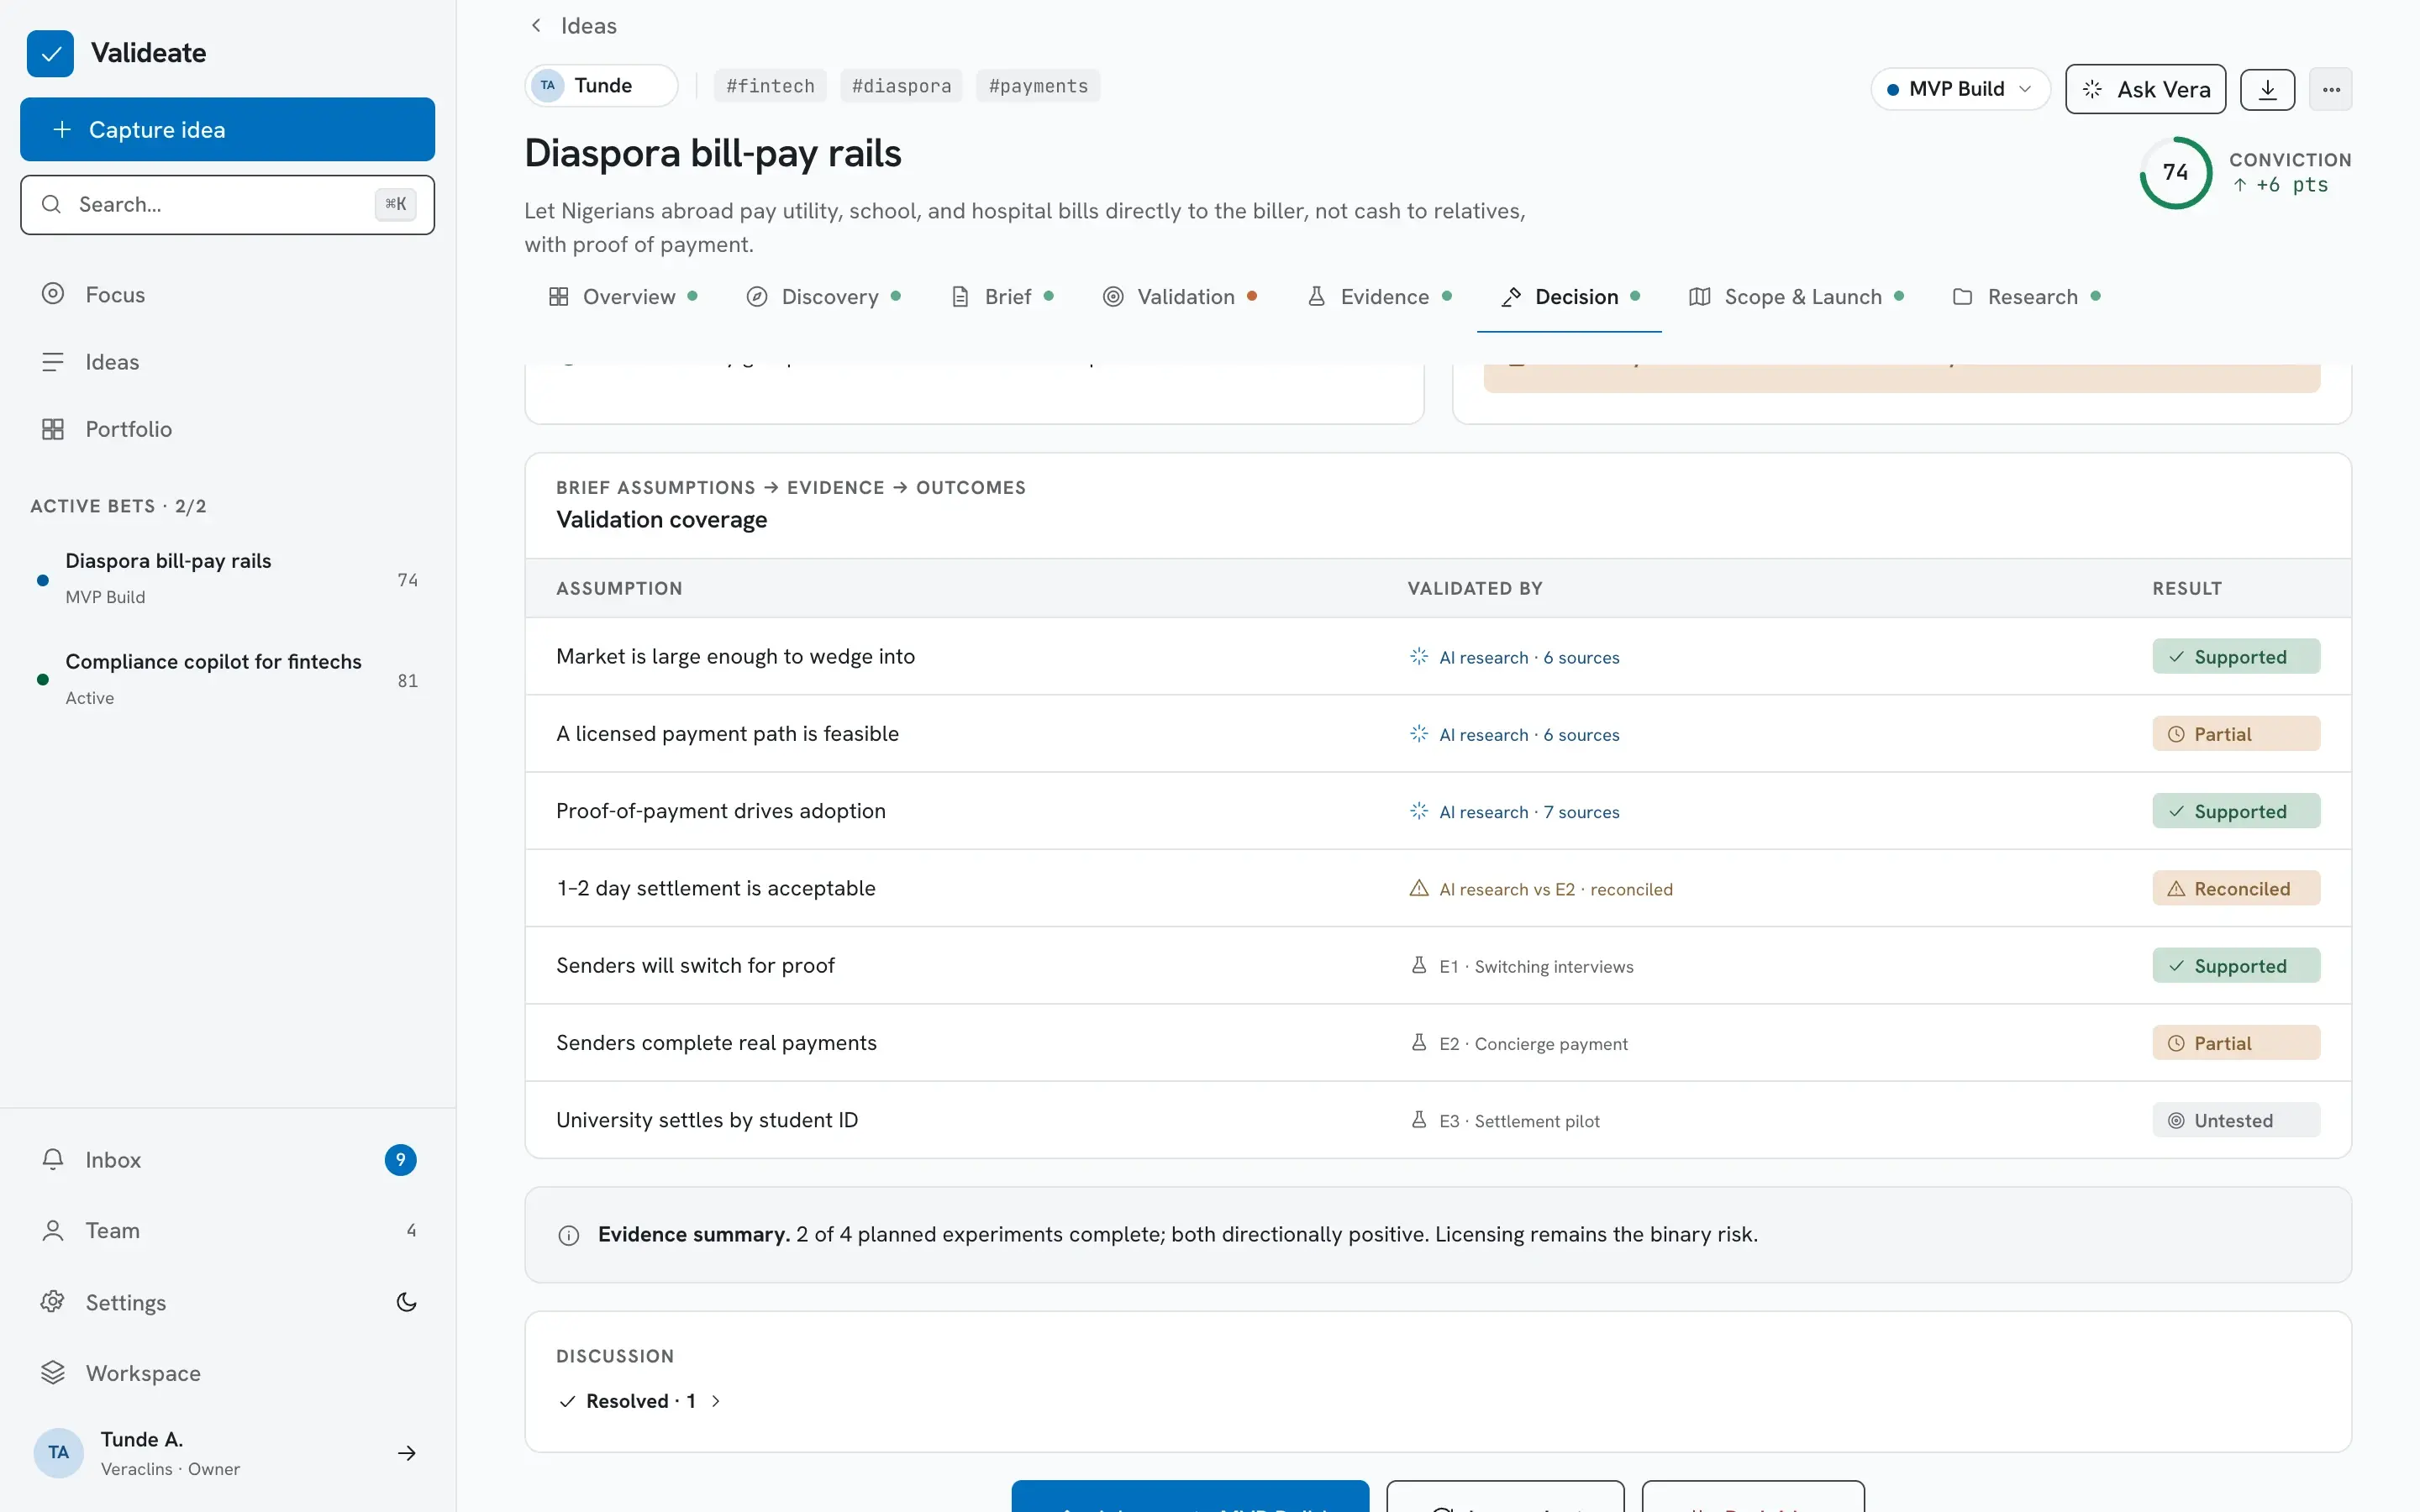Click inside the Search field
This screenshot has height=1512, width=2420.
(227, 205)
